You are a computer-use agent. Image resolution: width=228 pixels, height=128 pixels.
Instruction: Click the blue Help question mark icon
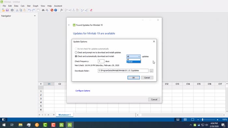pos(56,10)
